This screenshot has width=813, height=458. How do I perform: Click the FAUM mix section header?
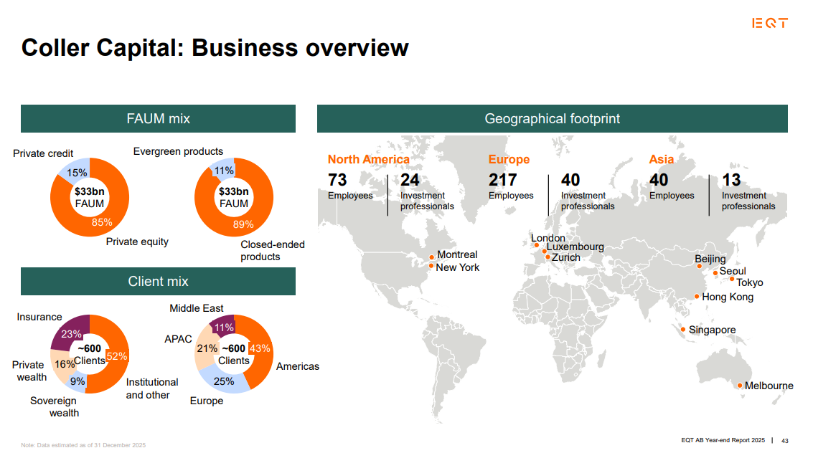coord(158,118)
